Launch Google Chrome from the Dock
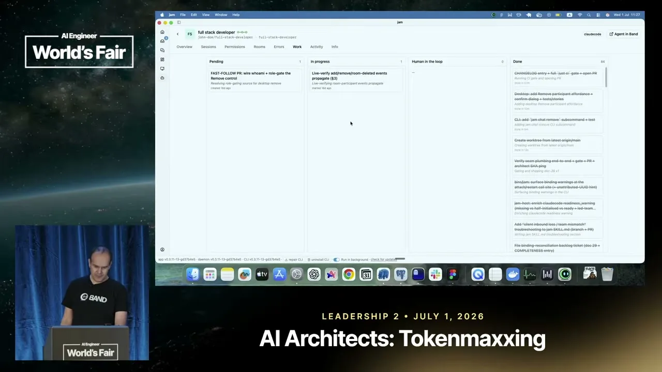The height and width of the screenshot is (372, 662). 349,274
